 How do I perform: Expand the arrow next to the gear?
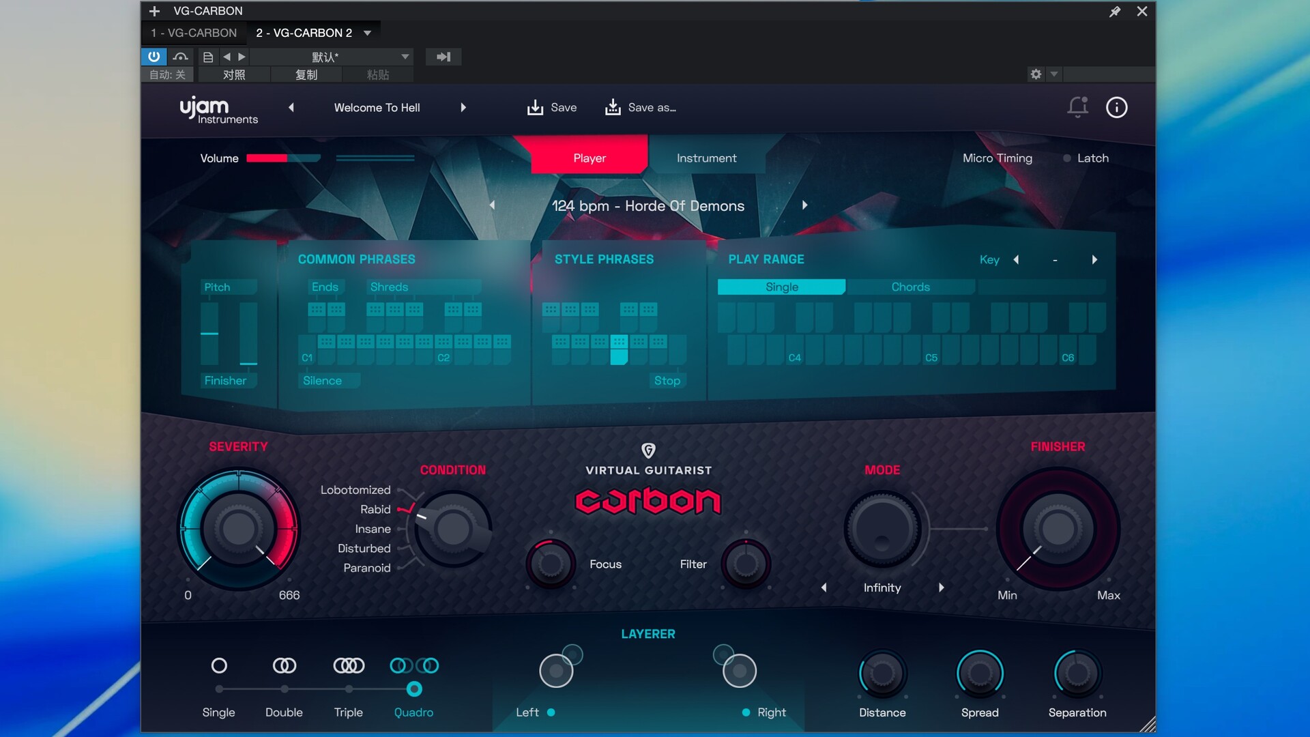click(x=1054, y=74)
